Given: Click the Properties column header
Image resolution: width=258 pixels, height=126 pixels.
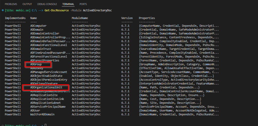Looking at the screenshot, I should pos(147,18).
